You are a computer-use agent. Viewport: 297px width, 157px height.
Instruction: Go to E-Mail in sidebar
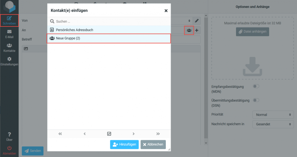(9, 34)
